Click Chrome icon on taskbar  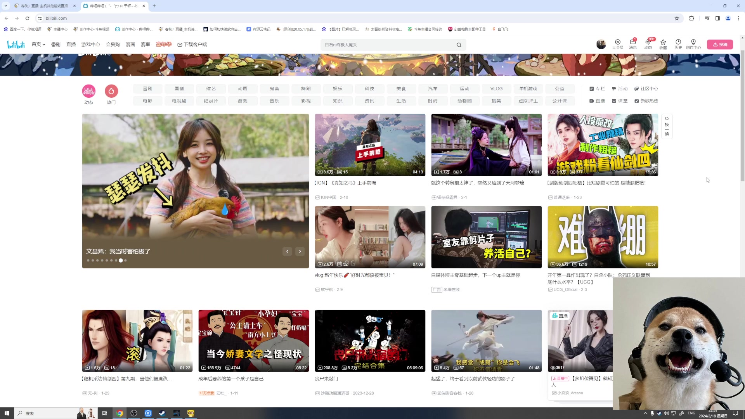(x=120, y=413)
